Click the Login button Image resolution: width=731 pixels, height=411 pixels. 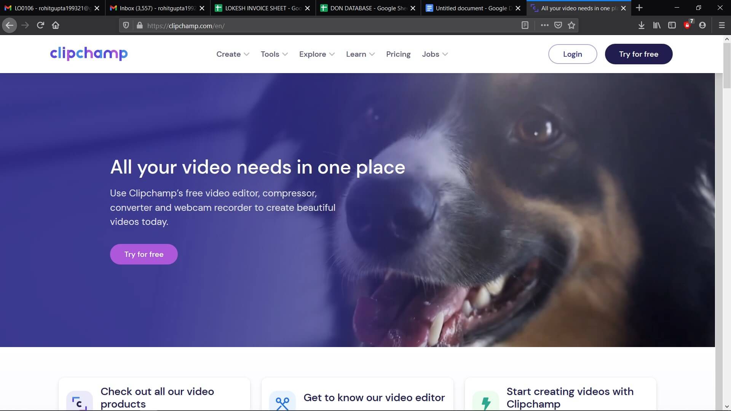point(572,54)
